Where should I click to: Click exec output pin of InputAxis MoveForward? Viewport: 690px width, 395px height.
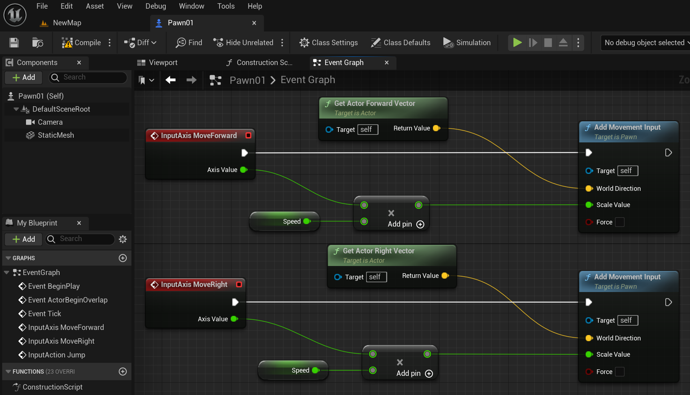[244, 153]
